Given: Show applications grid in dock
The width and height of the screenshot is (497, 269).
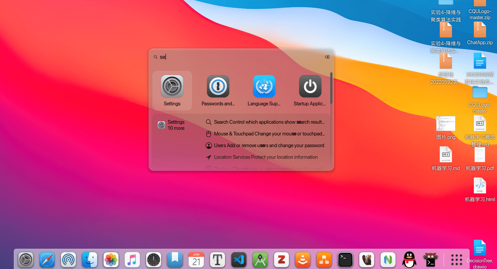Looking at the screenshot, I should [457, 260].
